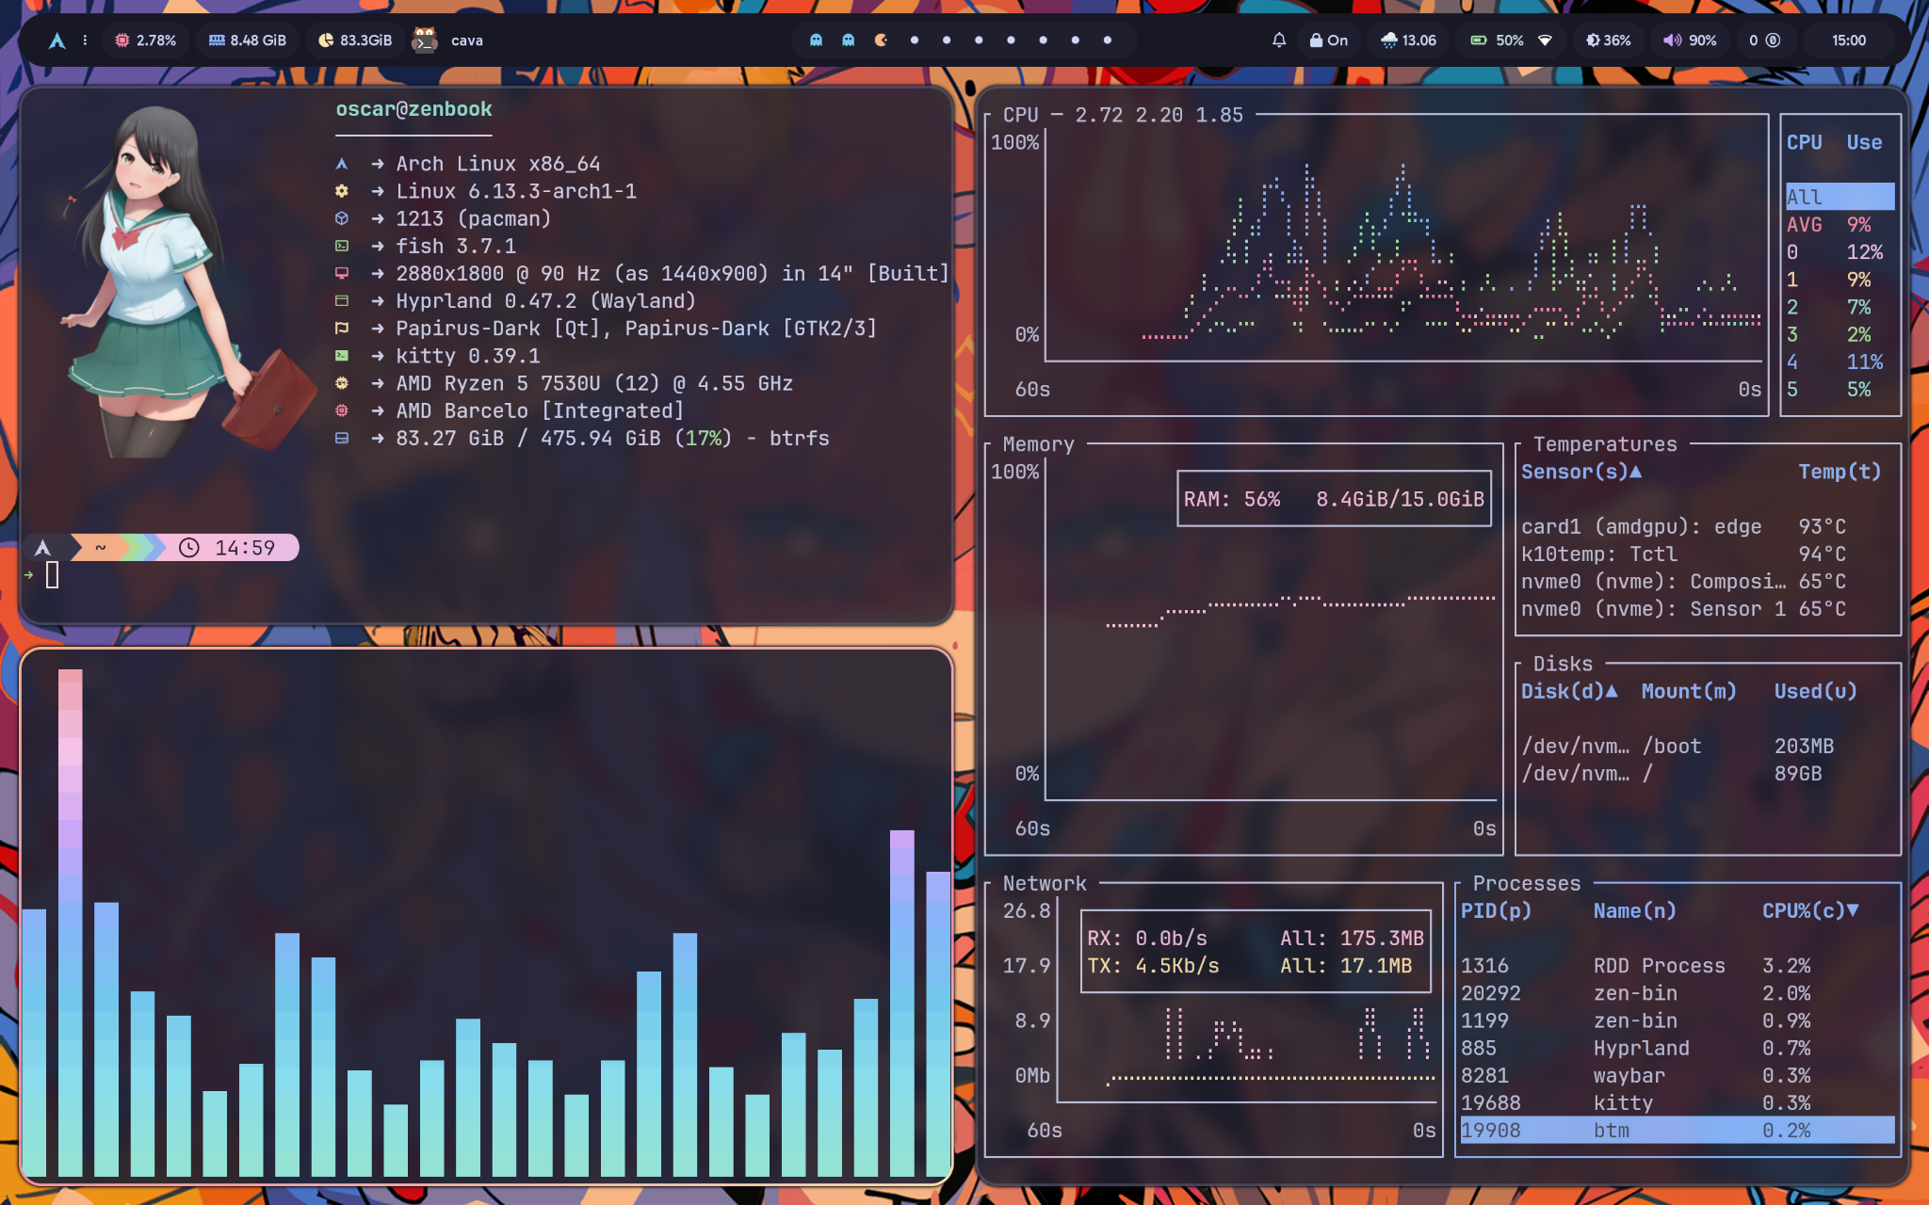Sort processes by PID(p) header
This screenshot has width=1929, height=1205.
pos(1496,910)
